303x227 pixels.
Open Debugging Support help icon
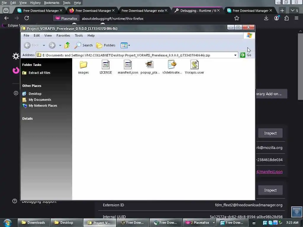[15, 201]
